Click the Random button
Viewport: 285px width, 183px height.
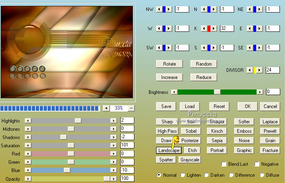click(x=204, y=64)
